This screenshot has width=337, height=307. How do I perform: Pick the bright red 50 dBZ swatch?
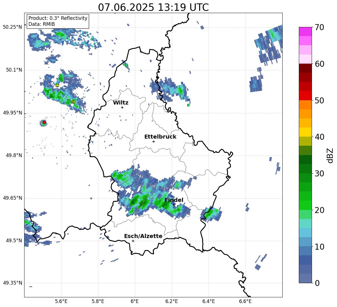pyautogui.click(x=305, y=96)
